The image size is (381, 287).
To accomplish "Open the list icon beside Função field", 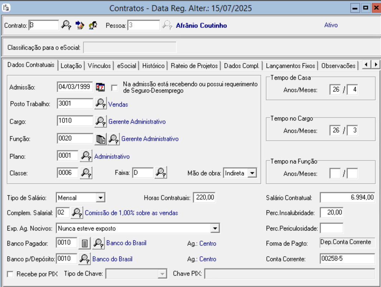I will click(100, 138).
